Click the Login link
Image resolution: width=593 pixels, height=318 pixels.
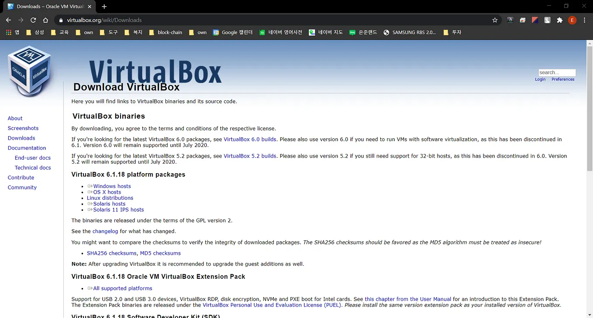tap(540, 79)
